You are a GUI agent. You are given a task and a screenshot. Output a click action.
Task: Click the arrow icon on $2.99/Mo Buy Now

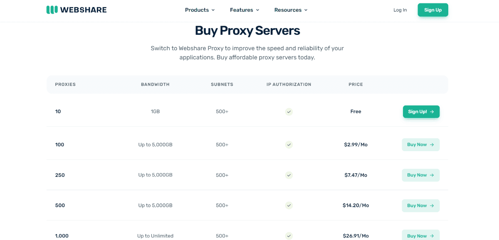[x=432, y=145]
